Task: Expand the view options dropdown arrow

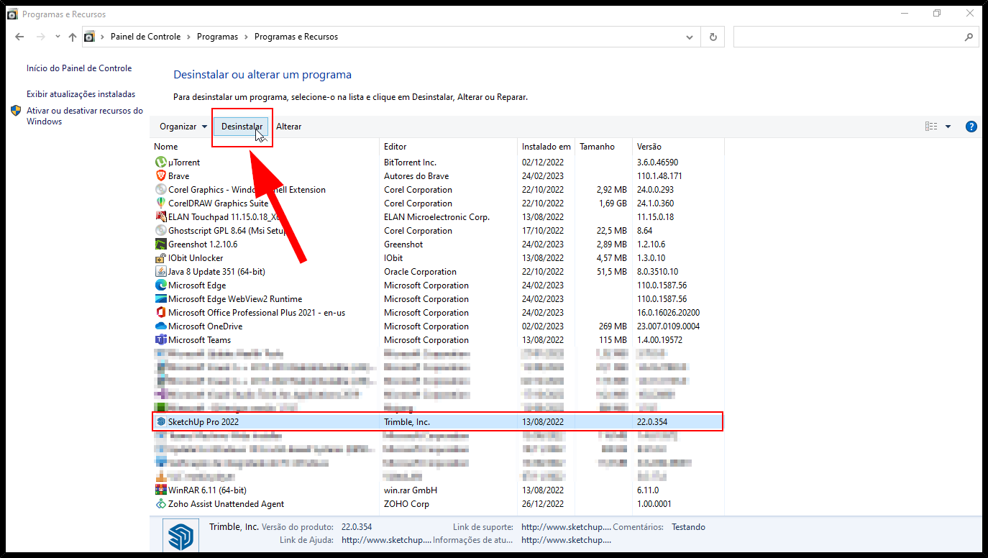Action: [x=948, y=127]
